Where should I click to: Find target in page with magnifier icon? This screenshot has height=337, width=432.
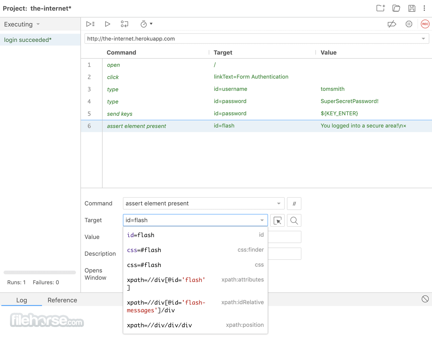click(294, 220)
